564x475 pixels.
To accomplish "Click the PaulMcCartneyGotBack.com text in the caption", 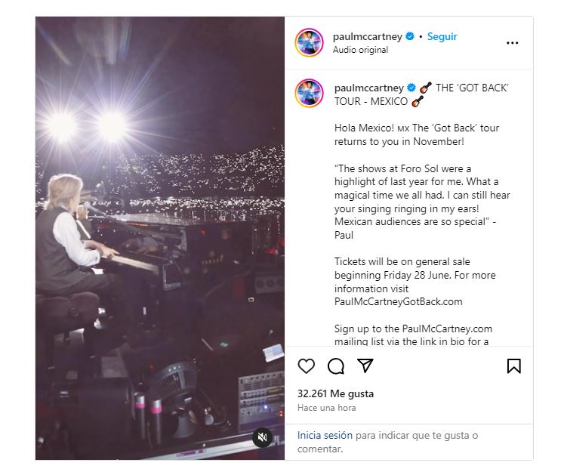I will coord(398,301).
